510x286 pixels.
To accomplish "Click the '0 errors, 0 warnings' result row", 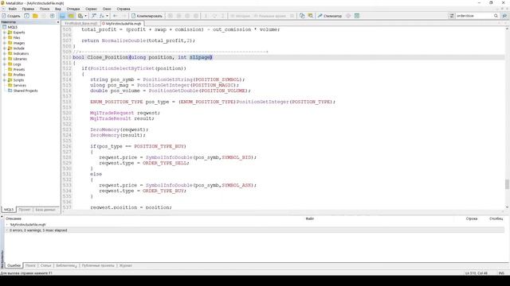I will (255, 230).
